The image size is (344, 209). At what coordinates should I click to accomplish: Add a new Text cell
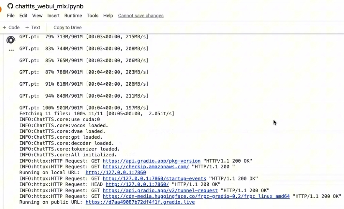click(33, 28)
